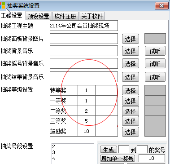Screen dimensions: 170x164
Task: Click the gray preview swatch beside 抽奖面板背景图片
Action: pos(155,39)
